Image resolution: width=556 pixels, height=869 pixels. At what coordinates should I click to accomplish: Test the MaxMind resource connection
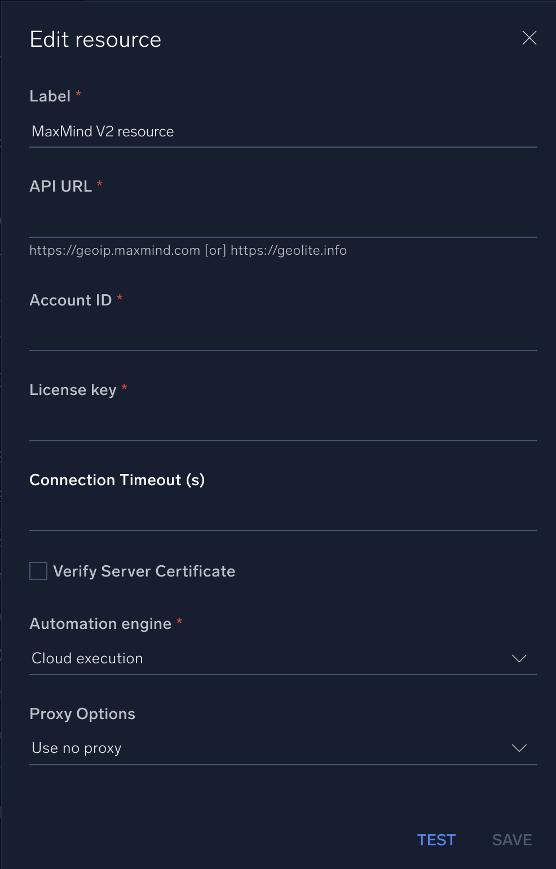click(x=436, y=840)
